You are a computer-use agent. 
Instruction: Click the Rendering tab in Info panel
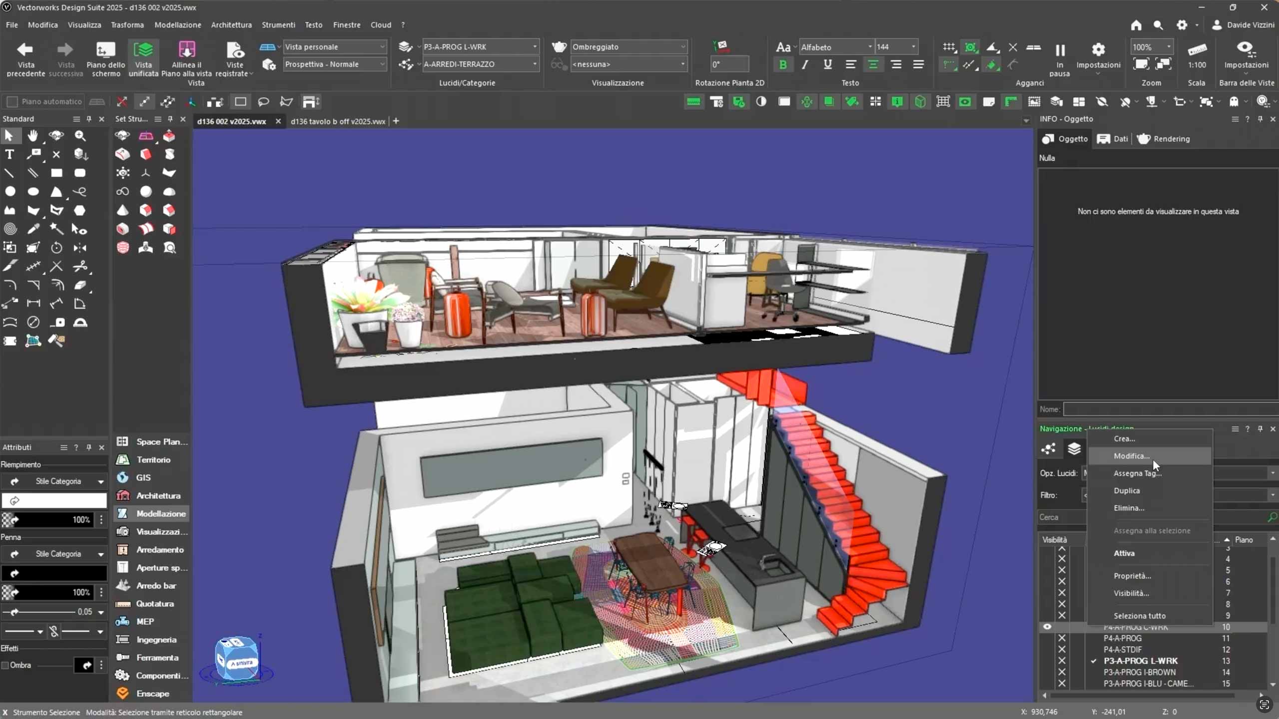pyautogui.click(x=1164, y=139)
